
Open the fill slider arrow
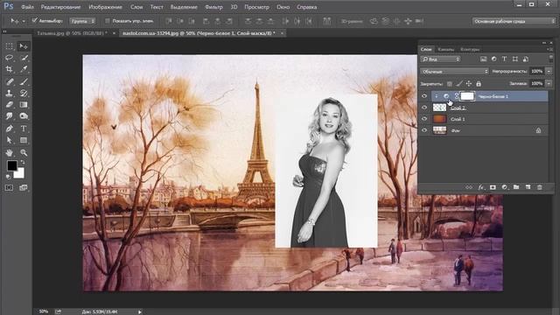(549, 84)
